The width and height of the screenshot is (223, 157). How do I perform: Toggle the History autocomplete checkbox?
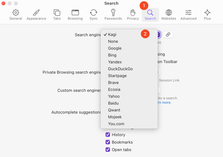(x=108, y=135)
